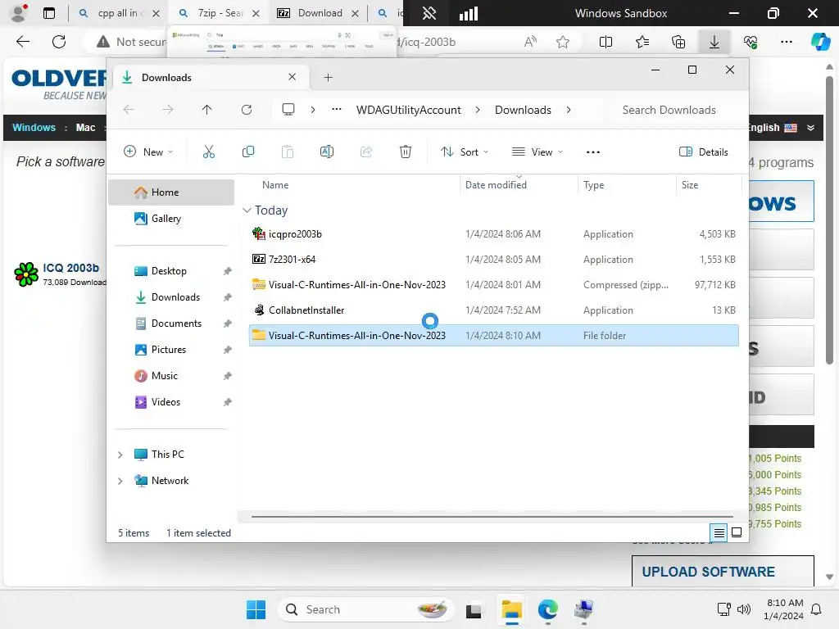Click the Mac link on OldVersion site

(85, 127)
